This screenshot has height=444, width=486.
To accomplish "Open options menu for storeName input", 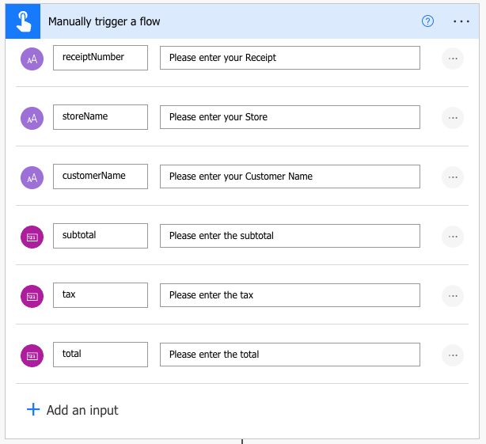I will click(452, 117).
